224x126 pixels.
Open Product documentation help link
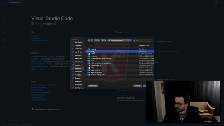41,92
